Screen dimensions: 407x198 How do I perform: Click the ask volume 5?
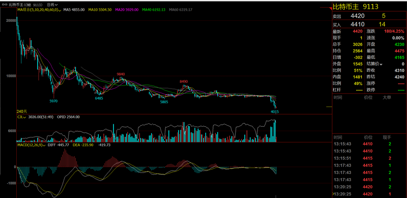(384, 16)
